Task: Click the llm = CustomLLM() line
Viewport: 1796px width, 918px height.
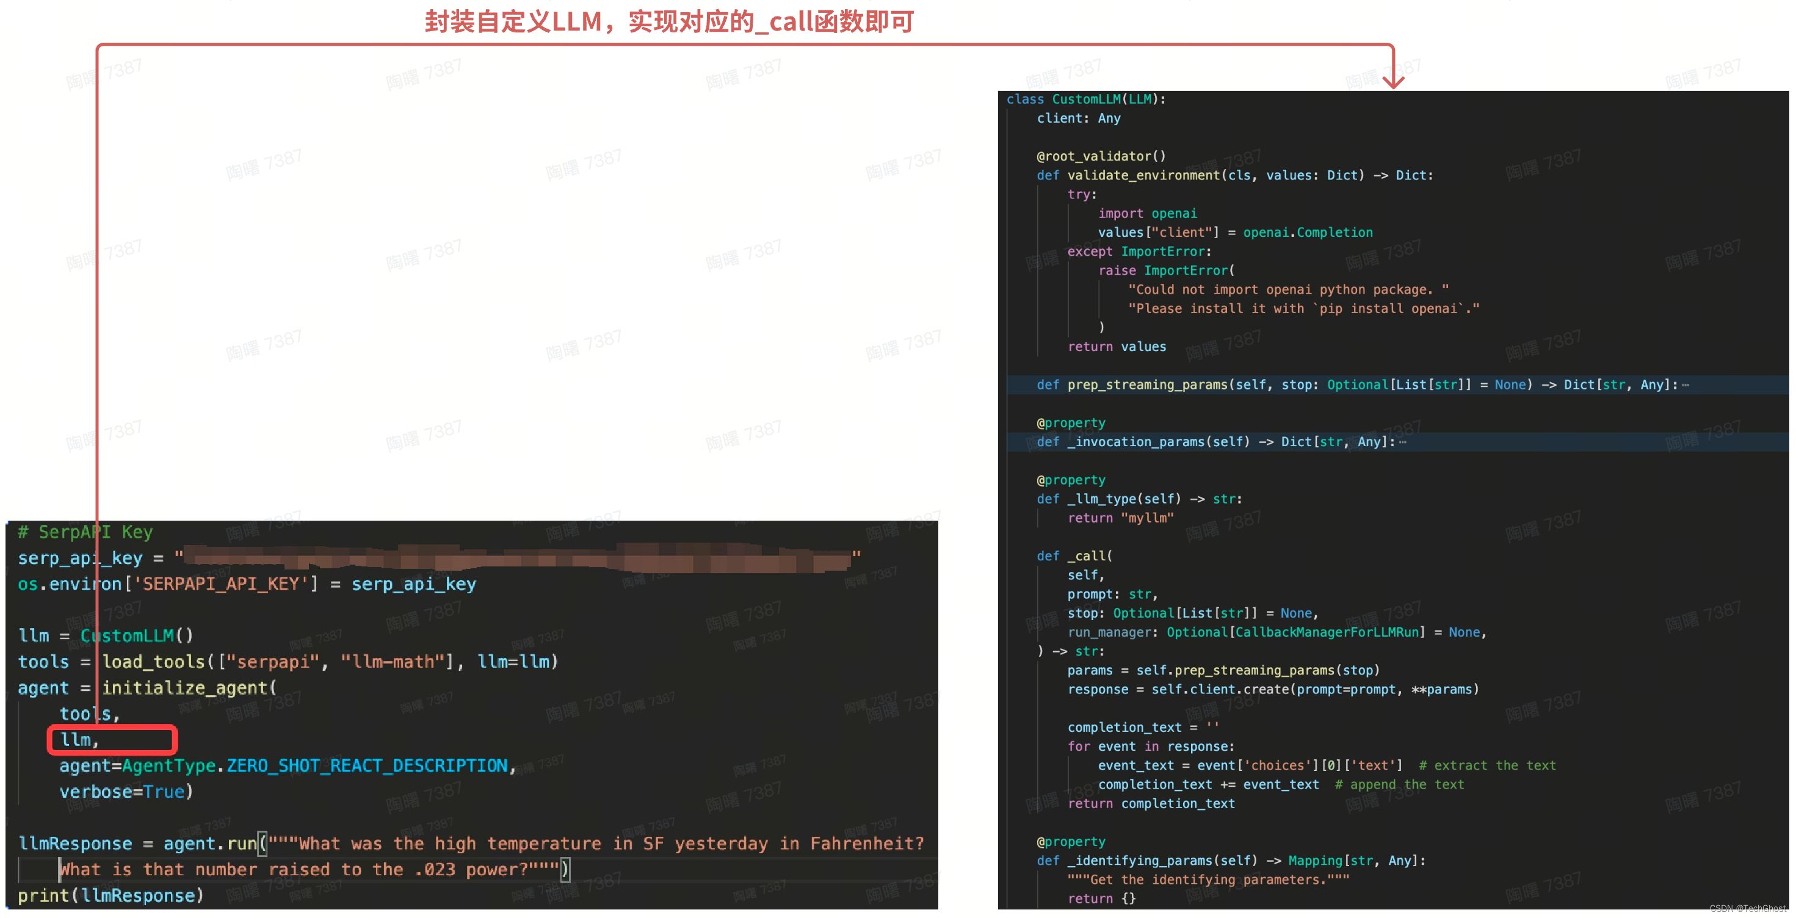Action: click(x=104, y=635)
